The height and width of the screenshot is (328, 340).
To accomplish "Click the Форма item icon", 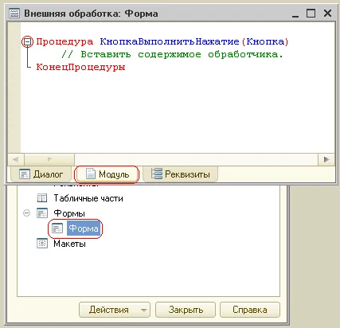I will tap(57, 228).
